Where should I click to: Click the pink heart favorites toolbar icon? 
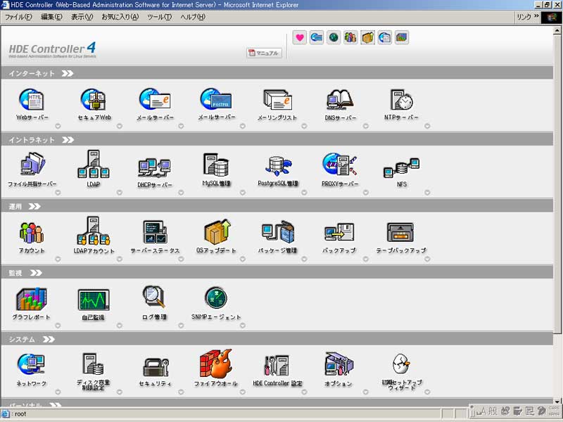300,37
